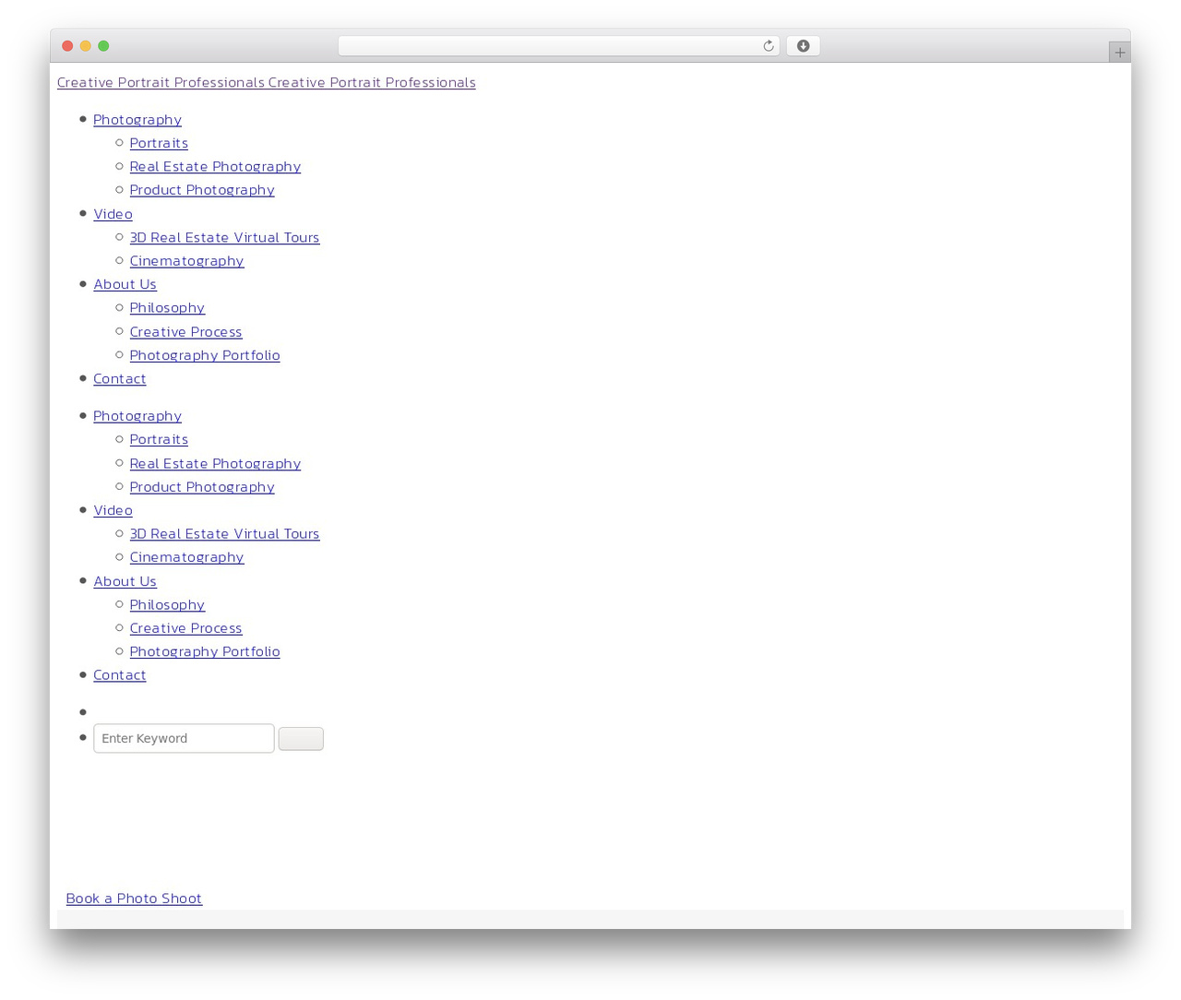Click Contact in the upper navigation list

pos(119,379)
